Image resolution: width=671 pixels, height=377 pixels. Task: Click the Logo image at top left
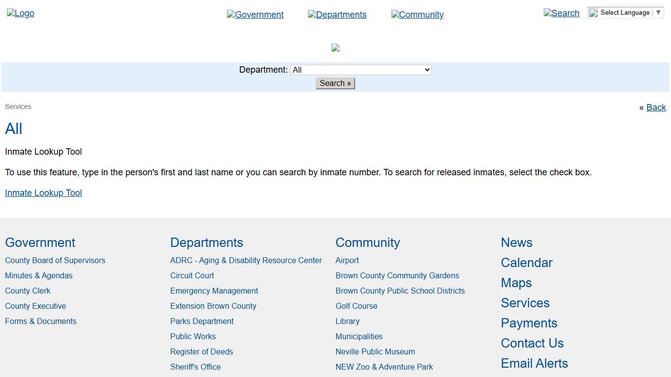[x=20, y=13]
